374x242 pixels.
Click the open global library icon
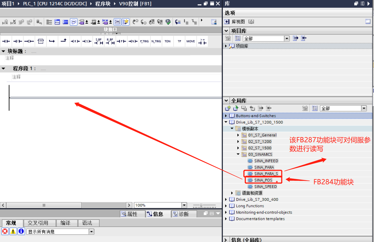coord(236,108)
